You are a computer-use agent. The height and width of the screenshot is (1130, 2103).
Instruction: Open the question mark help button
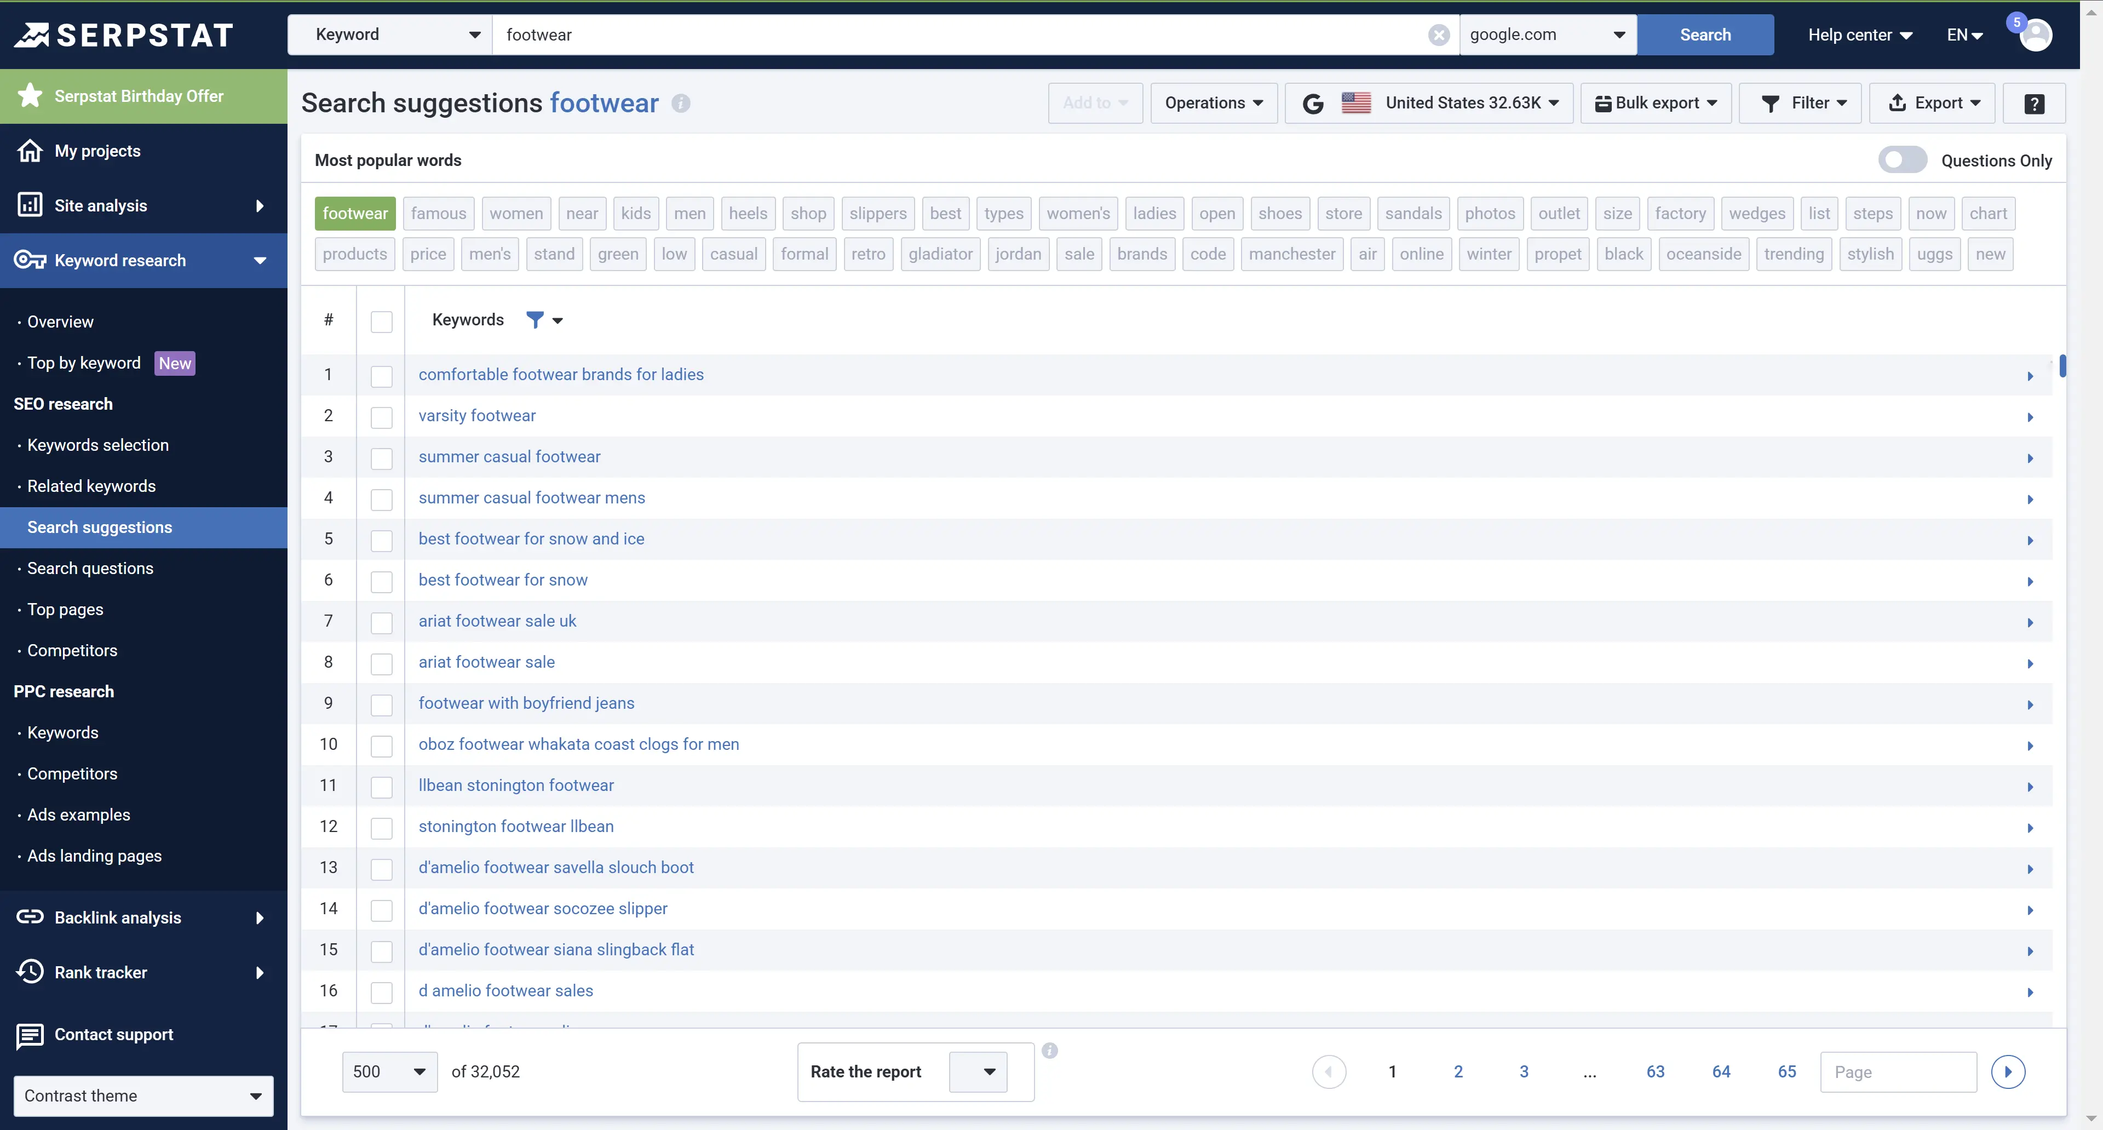(2033, 103)
